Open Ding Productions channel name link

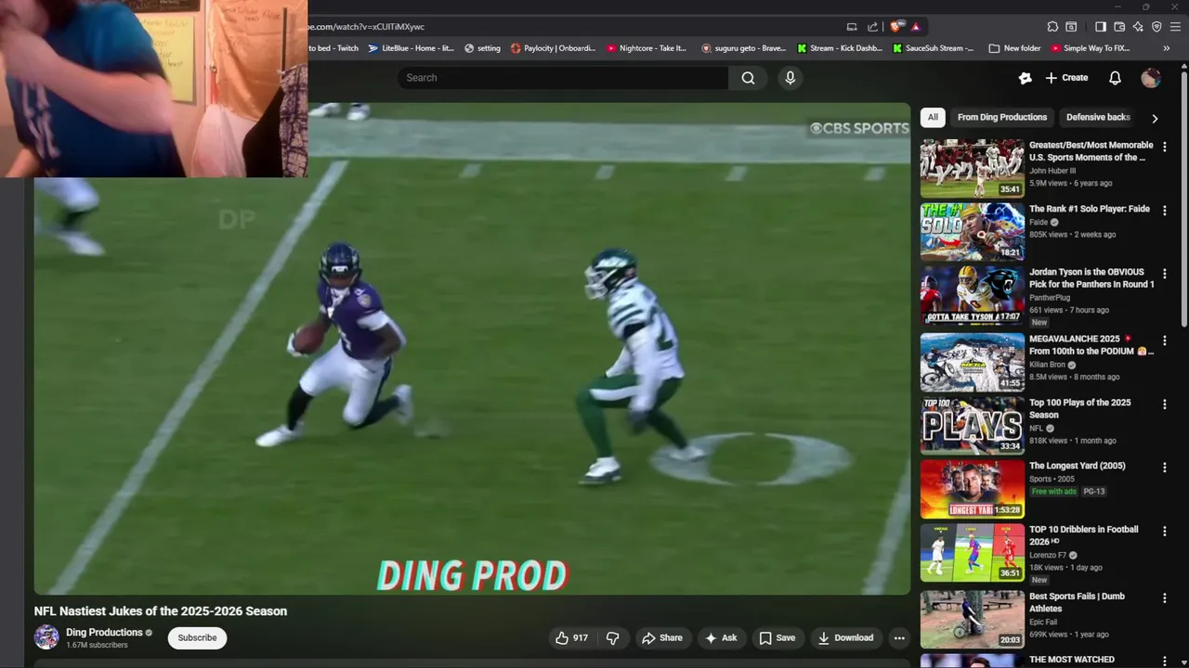pos(104,633)
